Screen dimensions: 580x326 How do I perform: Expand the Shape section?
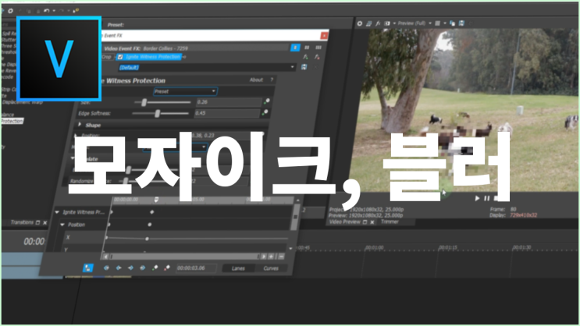pyautogui.click(x=80, y=125)
